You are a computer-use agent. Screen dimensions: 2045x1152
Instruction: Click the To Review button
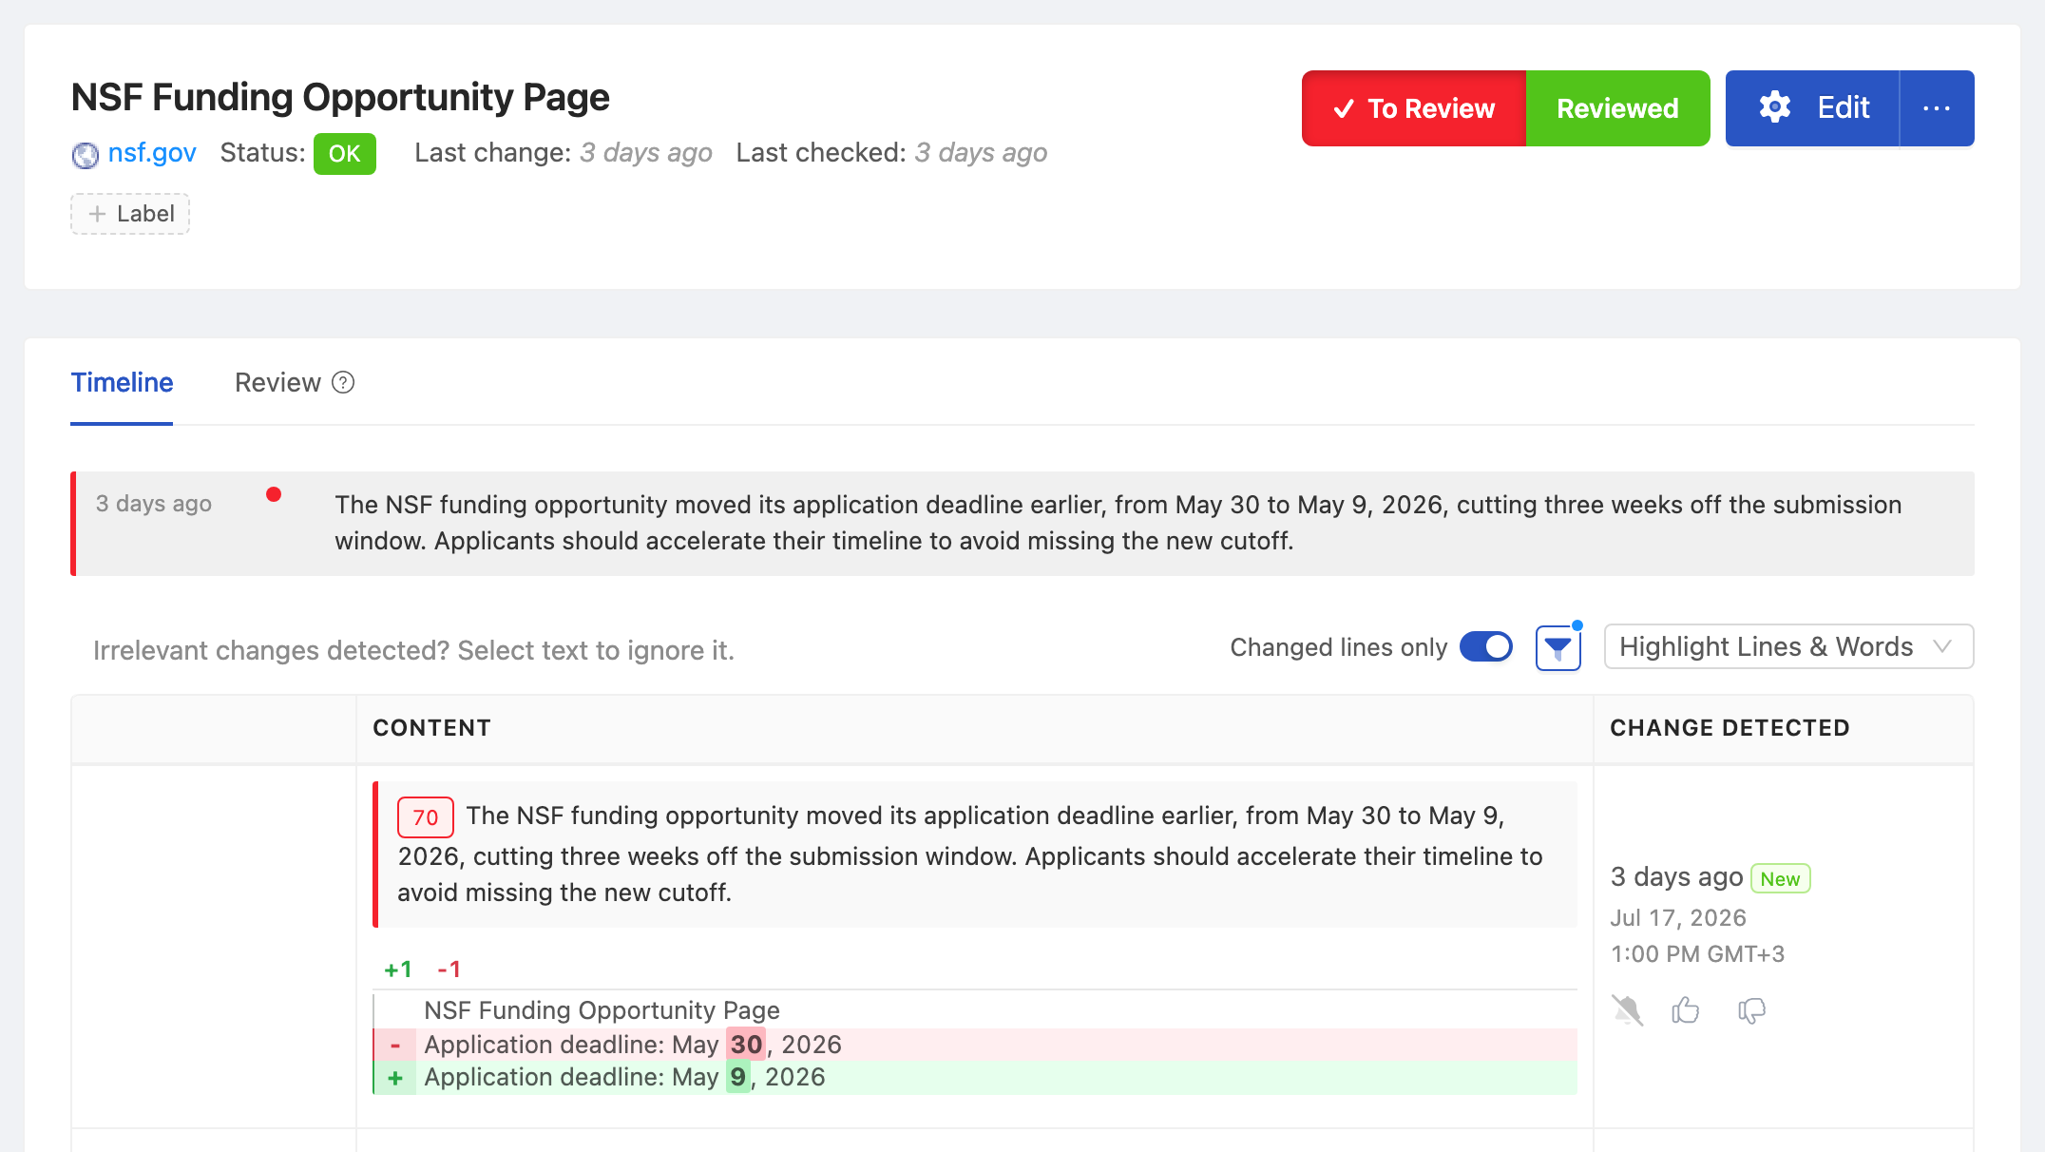pyautogui.click(x=1413, y=108)
